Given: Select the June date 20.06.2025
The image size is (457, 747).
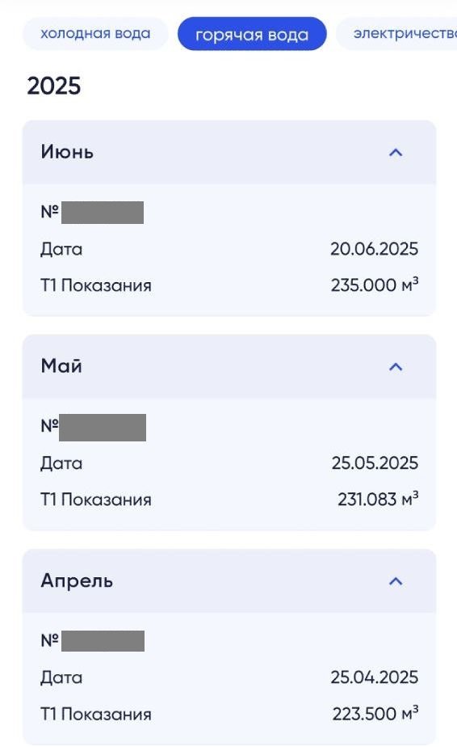Looking at the screenshot, I should click(374, 249).
